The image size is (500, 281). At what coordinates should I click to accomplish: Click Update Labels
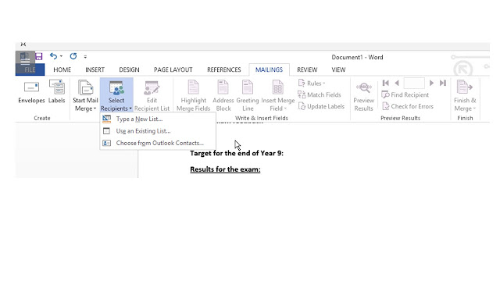(x=321, y=106)
